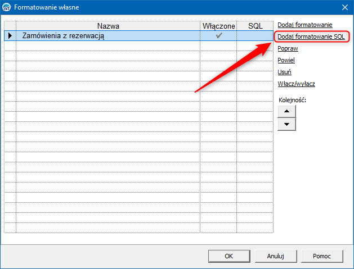
Task: Toggle Włączone checkmark for Zamówienia z rezerwacją
Action: click(218, 35)
